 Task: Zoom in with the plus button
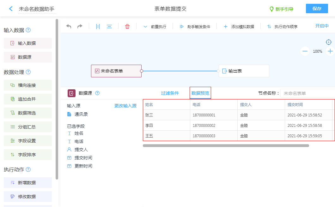[x=330, y=51]
